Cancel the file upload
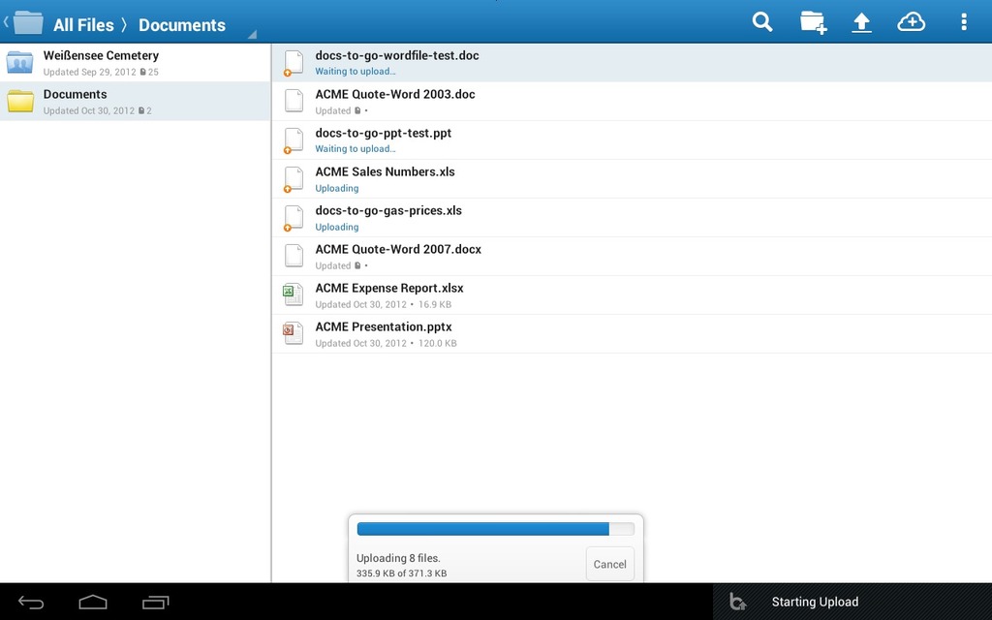This screenshot has width=992, height=620. click(609, 564)
